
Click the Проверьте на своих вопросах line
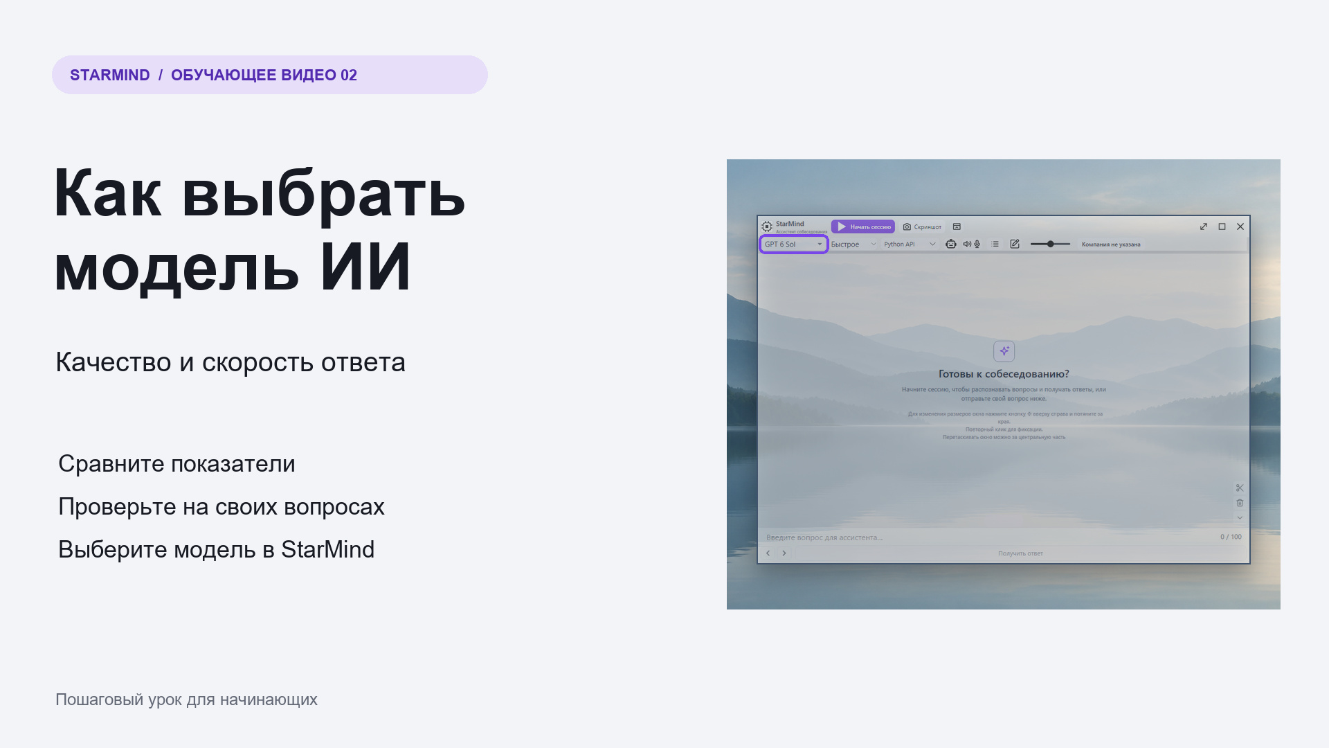click(221, 506)
